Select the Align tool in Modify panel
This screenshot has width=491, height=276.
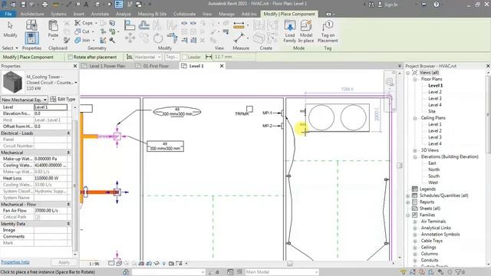coord(130,25)
